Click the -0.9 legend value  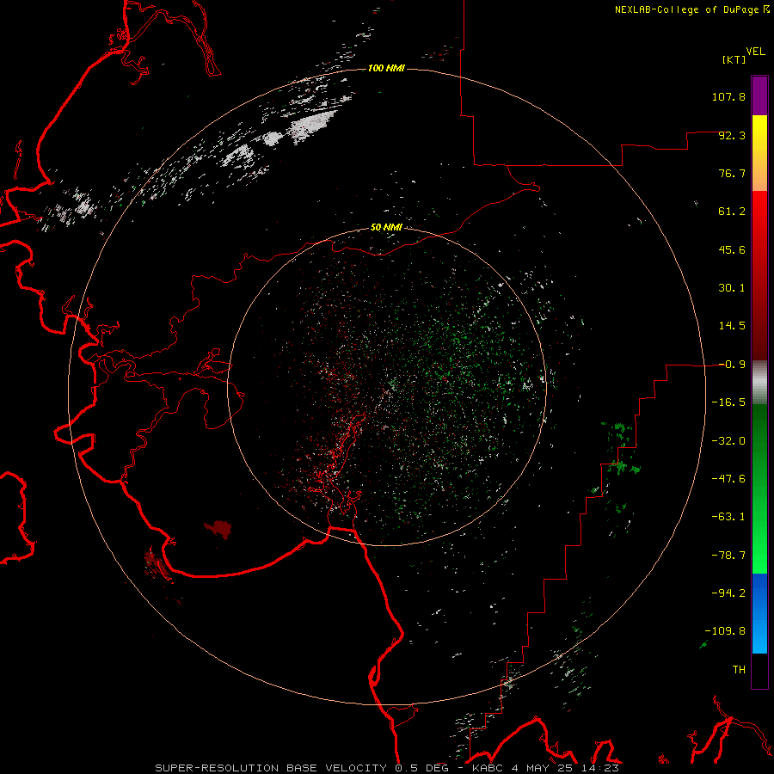tap(732, 365)
